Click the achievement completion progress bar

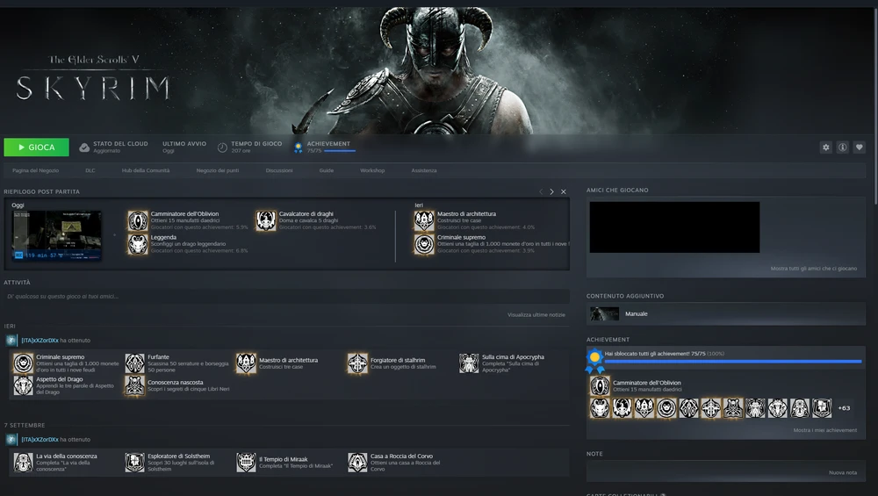(x=732, y=361)
